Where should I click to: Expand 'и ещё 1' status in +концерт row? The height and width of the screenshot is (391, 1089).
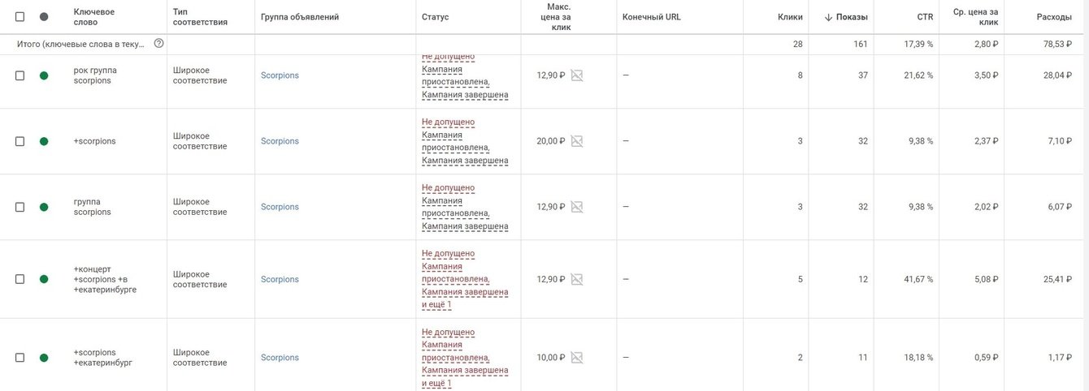pos(436,304)
